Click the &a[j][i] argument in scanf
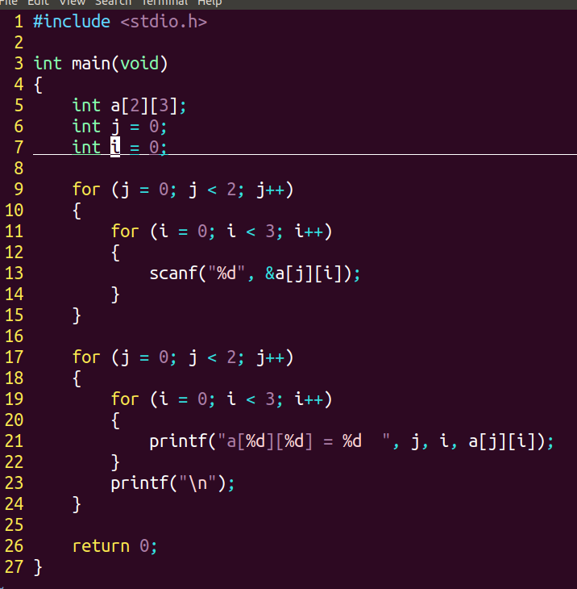This screenshot has width=577, height=589. click(303, 273)
